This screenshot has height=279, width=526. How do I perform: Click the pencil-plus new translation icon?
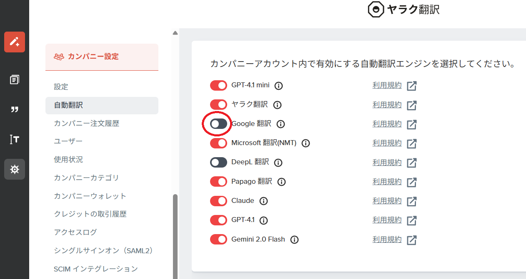tap(15, 42)
